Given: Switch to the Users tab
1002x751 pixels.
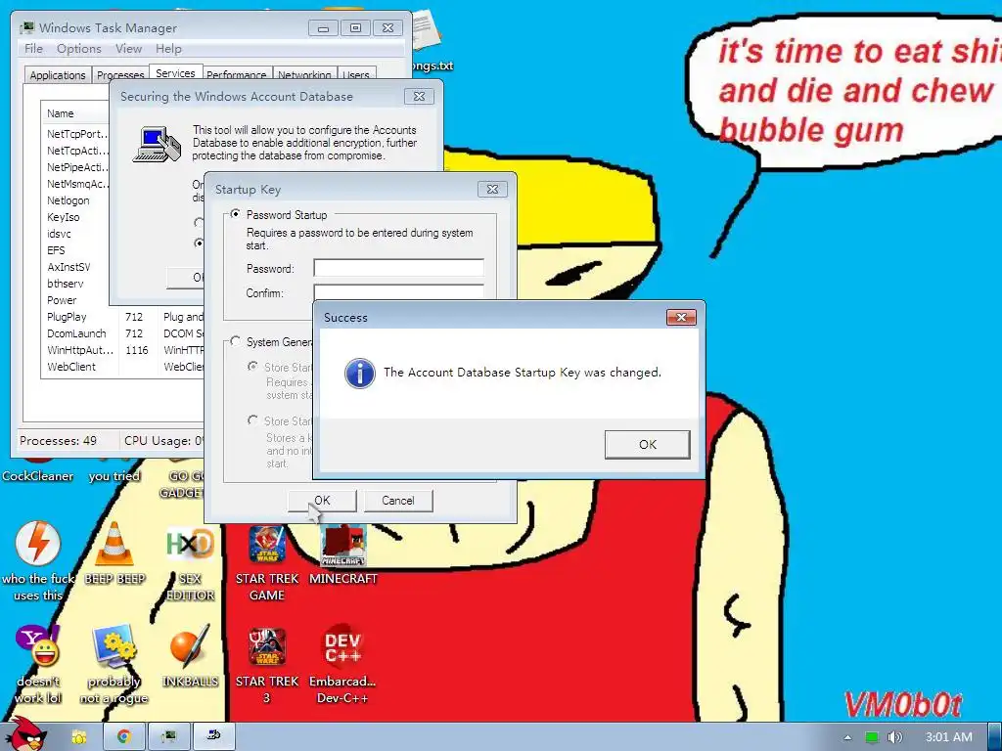Looking at the screenshot, I should (x=356, y=75).
